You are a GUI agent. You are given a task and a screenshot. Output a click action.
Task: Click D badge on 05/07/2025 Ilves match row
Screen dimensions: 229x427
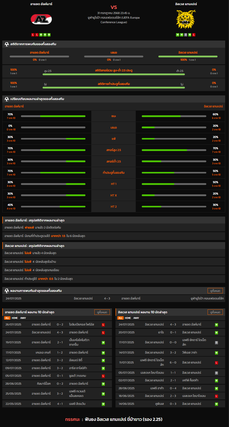[217, 373]
